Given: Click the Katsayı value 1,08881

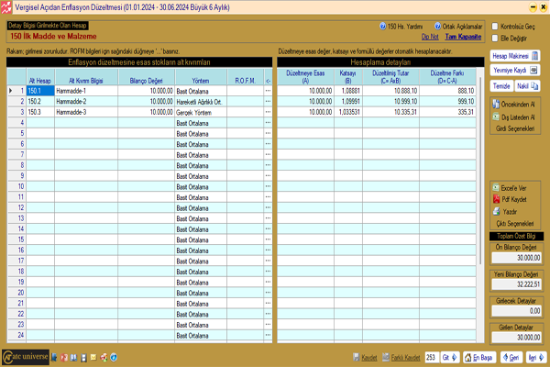Looking at the screenshot, I should (348, 91).
